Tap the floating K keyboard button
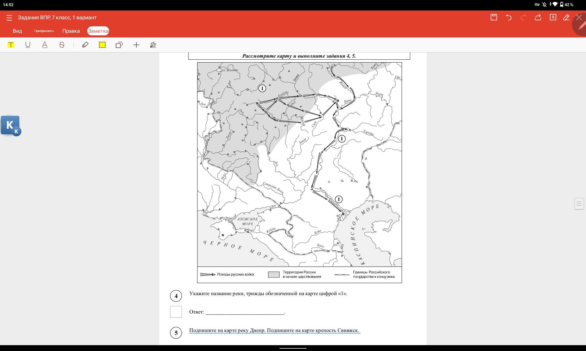Viewport: 586px width, 351px height. [11, 125]
